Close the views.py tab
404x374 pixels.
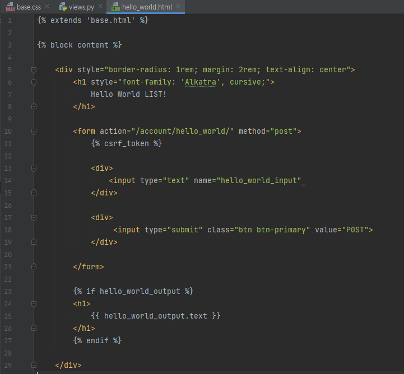pyautogui.click(x=100, y=6)
